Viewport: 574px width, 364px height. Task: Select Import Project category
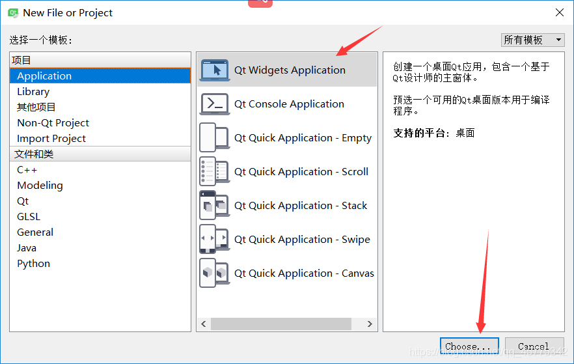coord(100,139)
